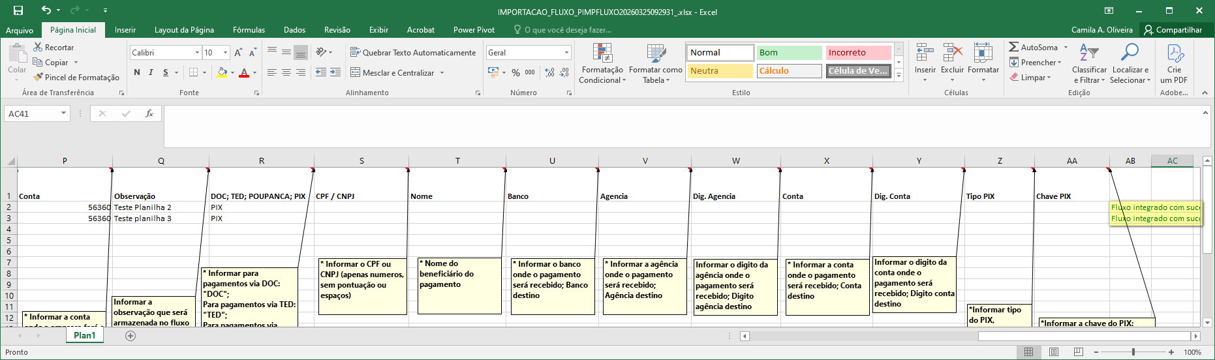
Task: Apply the Incorreto cell style
Action: tap(857, 52)
